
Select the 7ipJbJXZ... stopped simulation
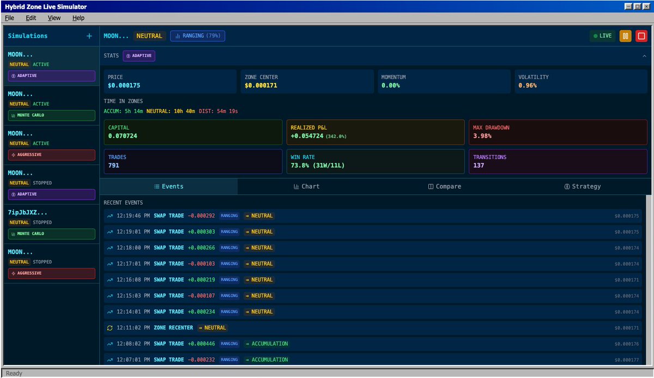(52, 224)
